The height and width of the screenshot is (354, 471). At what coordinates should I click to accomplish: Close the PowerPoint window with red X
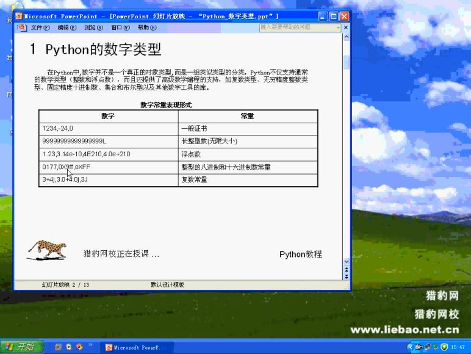click(344, 16)
